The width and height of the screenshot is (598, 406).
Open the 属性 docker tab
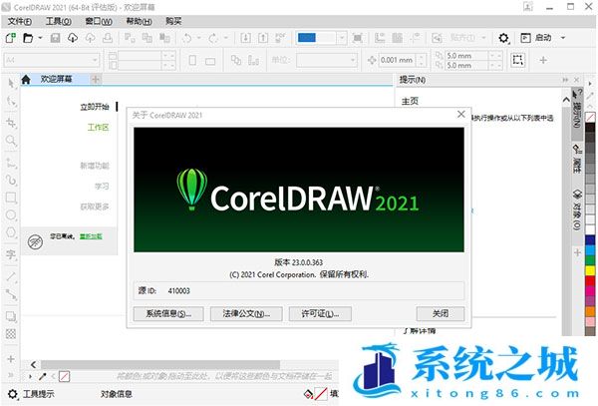tap(577, 158)
